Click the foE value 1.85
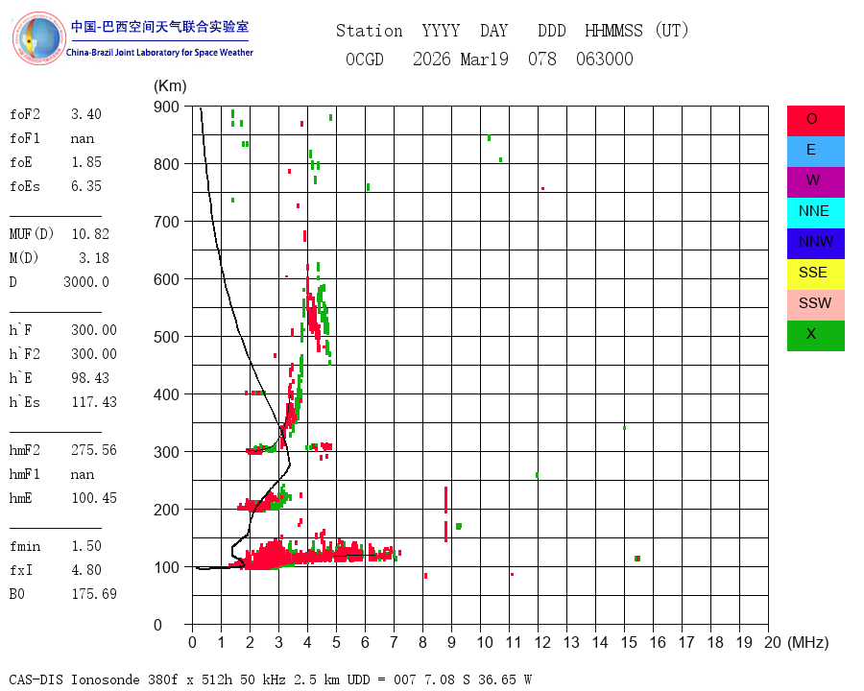The width and height of the screenshot is (864, 691). tap(86, 162)
